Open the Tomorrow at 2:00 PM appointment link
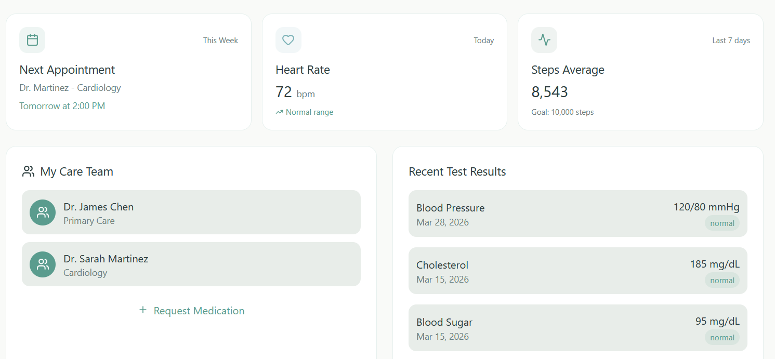This screenshot has height=359, width=775. click(x=62, y=106)
